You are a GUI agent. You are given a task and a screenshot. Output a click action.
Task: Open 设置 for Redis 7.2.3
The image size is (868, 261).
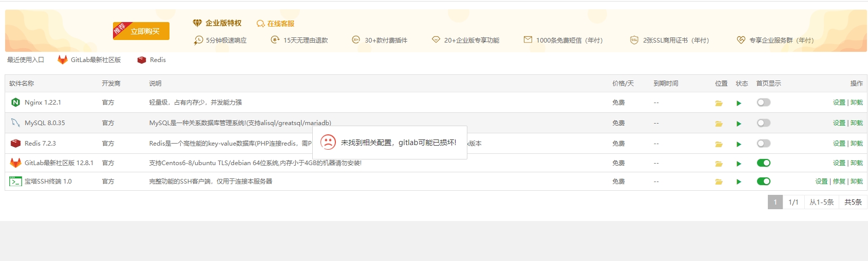(839, 144)
